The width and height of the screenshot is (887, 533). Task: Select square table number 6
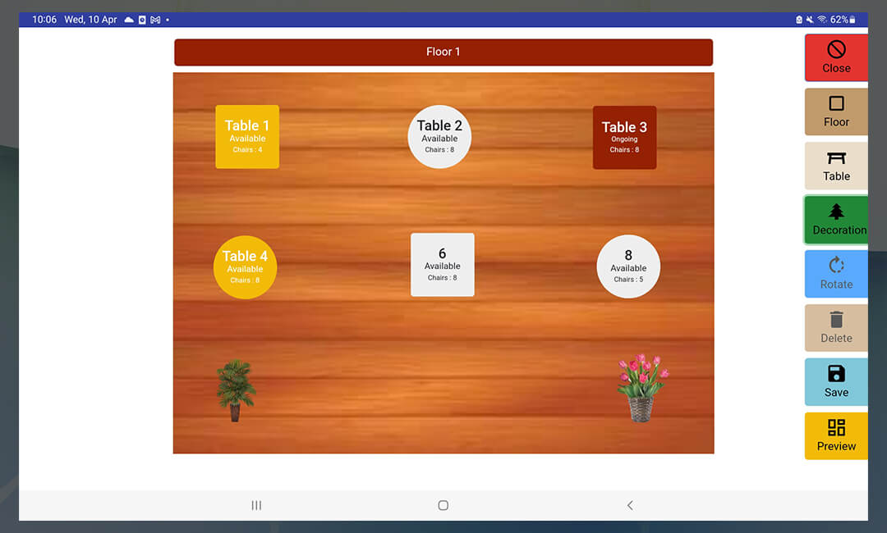tap(442, 265)
